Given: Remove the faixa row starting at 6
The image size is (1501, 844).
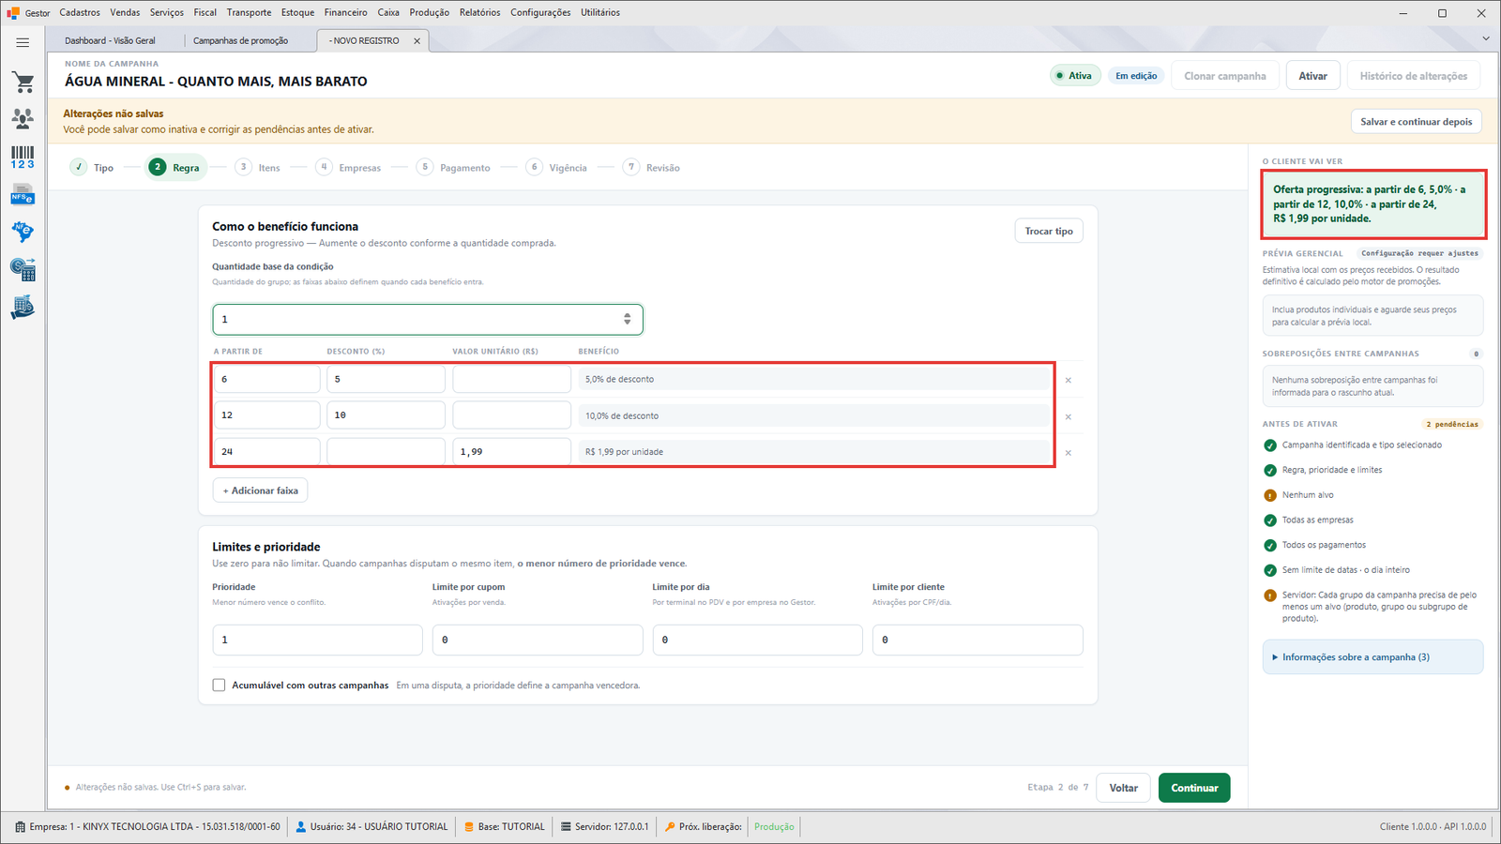Looking at the screenshot, I should click(x=1069, y=380).
